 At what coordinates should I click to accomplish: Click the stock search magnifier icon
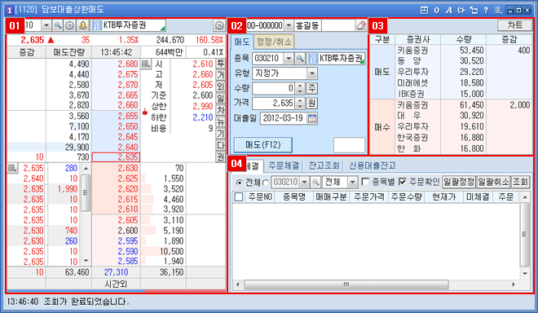58,25
